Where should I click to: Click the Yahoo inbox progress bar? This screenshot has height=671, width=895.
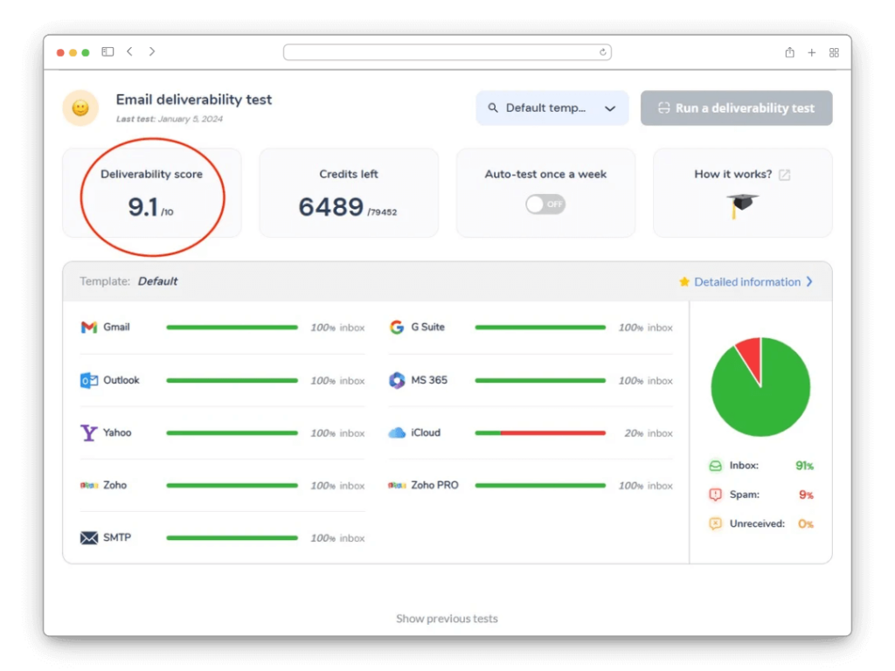232,433
